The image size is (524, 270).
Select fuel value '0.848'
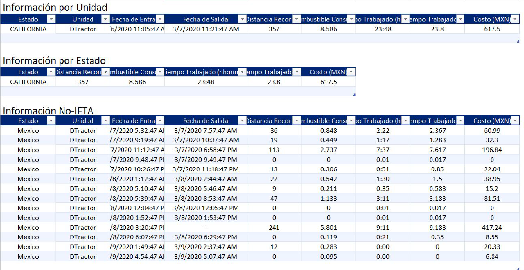tap(329, 130)
